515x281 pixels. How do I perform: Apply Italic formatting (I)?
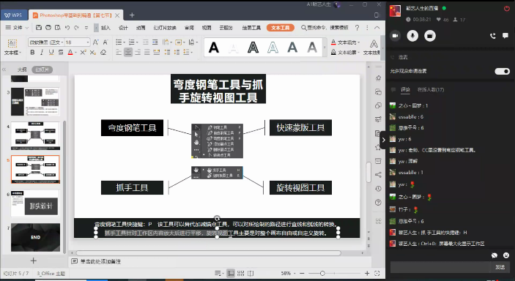[42, 52]
